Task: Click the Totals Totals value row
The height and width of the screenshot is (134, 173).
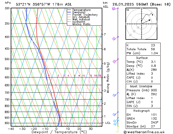Action: pos(142,49)
